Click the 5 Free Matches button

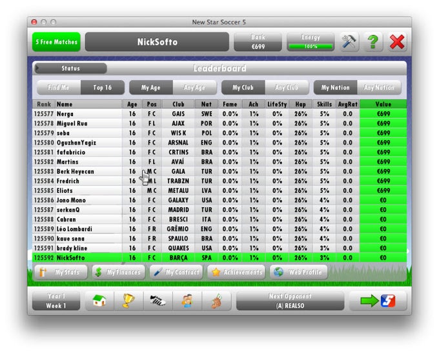56,42
